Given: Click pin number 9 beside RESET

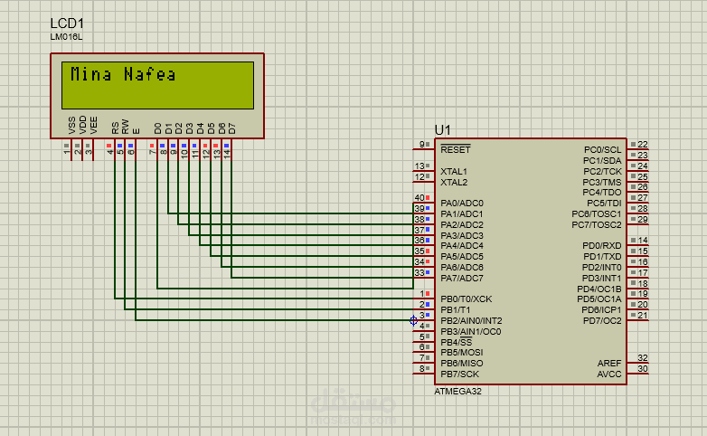Looking at the screenshot, I should coord(421,145).
